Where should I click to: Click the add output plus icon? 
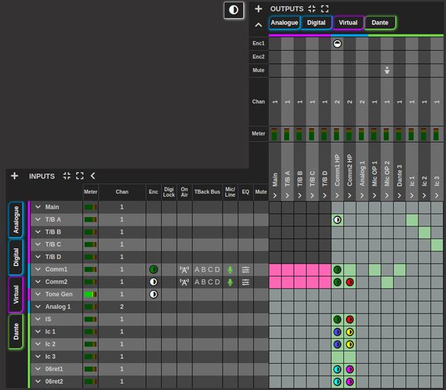259,9
